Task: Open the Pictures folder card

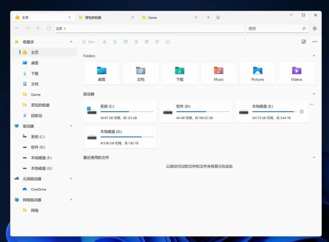Action: pos(258,73)
